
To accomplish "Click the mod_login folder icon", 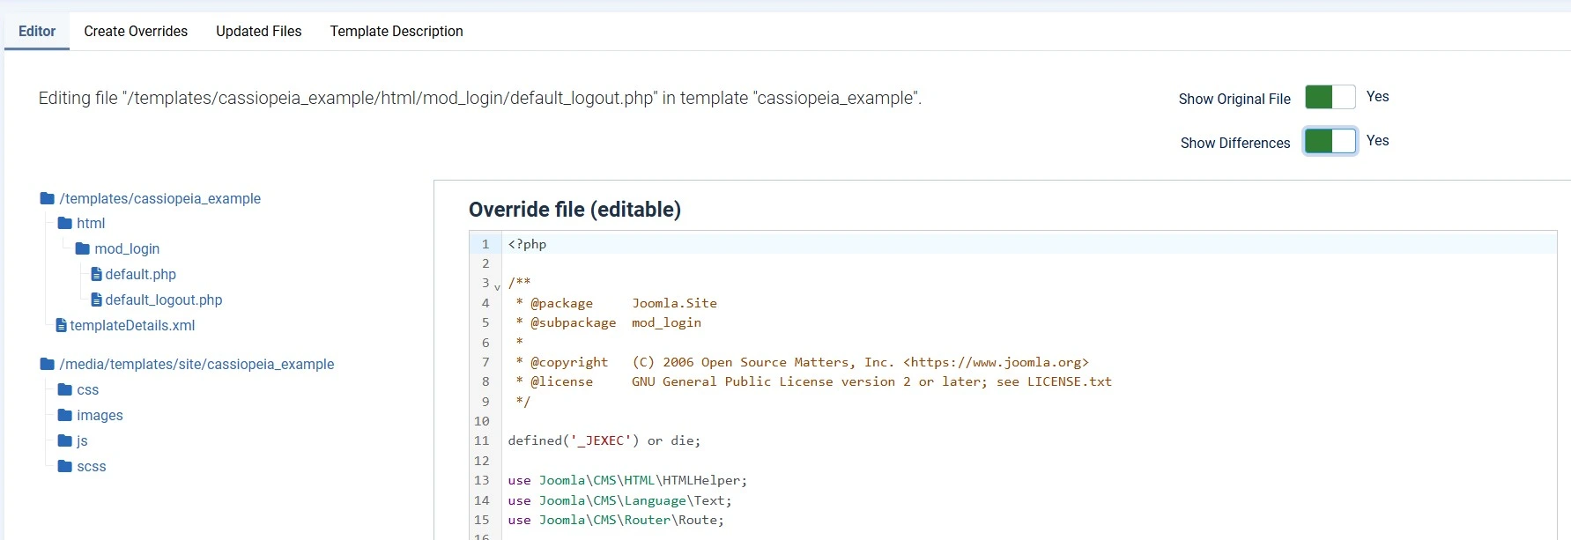I will [x=83, y=248].
